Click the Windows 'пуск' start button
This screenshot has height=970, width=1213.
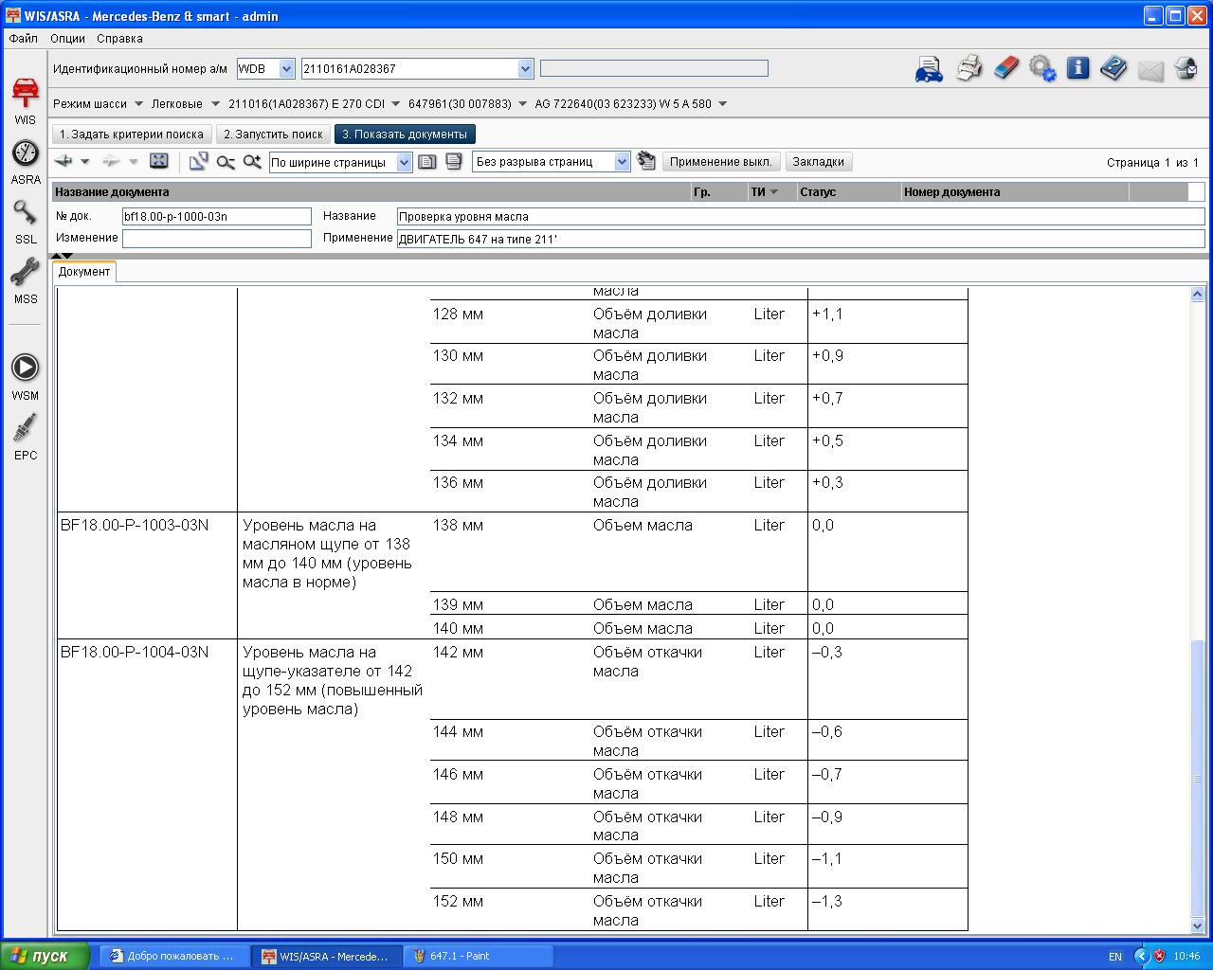pos(45,956)
